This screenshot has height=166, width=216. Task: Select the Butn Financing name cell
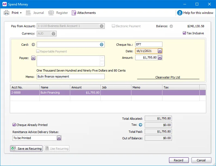point(55,93)
